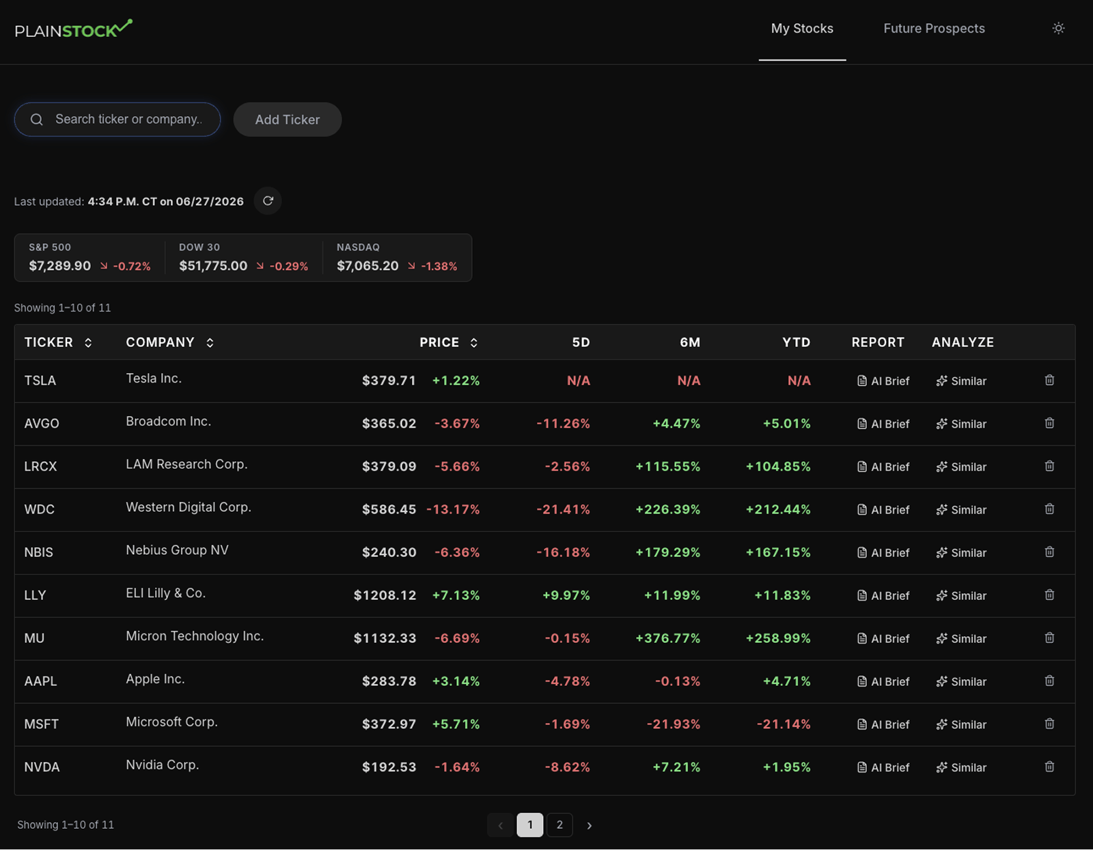1093x850 pixels.
Task: Go to pagination page 1
Action: (x=530, y=825)
